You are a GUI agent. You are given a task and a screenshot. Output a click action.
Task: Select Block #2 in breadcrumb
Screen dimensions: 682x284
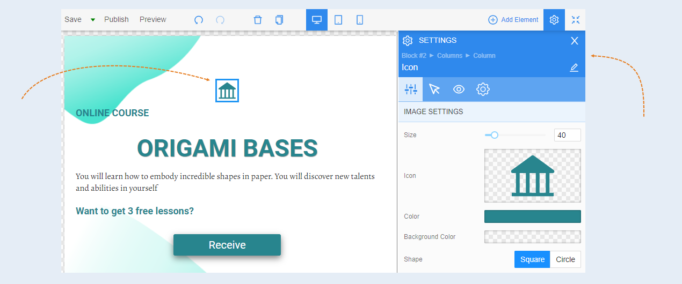(414, 56)
